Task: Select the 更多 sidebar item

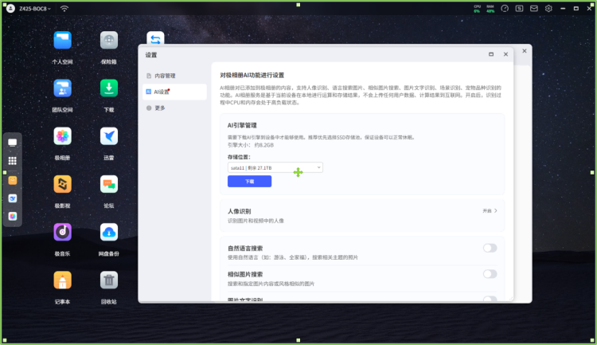Action: point(160,108)
